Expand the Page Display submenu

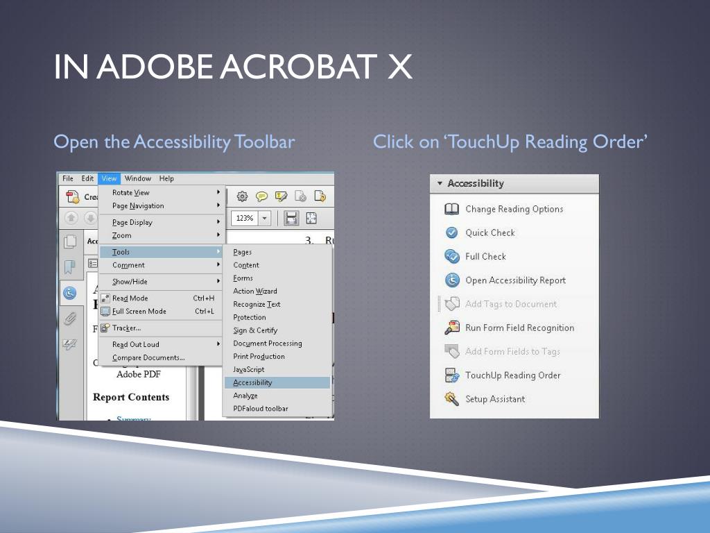(x=218, y=222)
